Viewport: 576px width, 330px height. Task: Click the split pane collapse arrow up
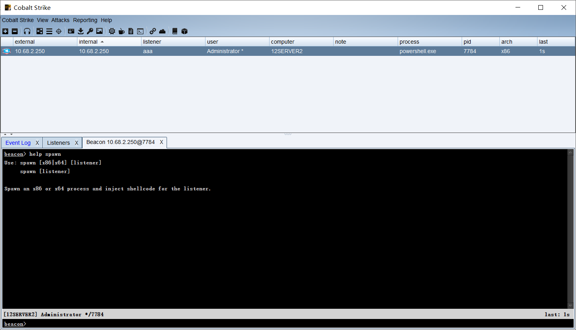click(6, 135)
